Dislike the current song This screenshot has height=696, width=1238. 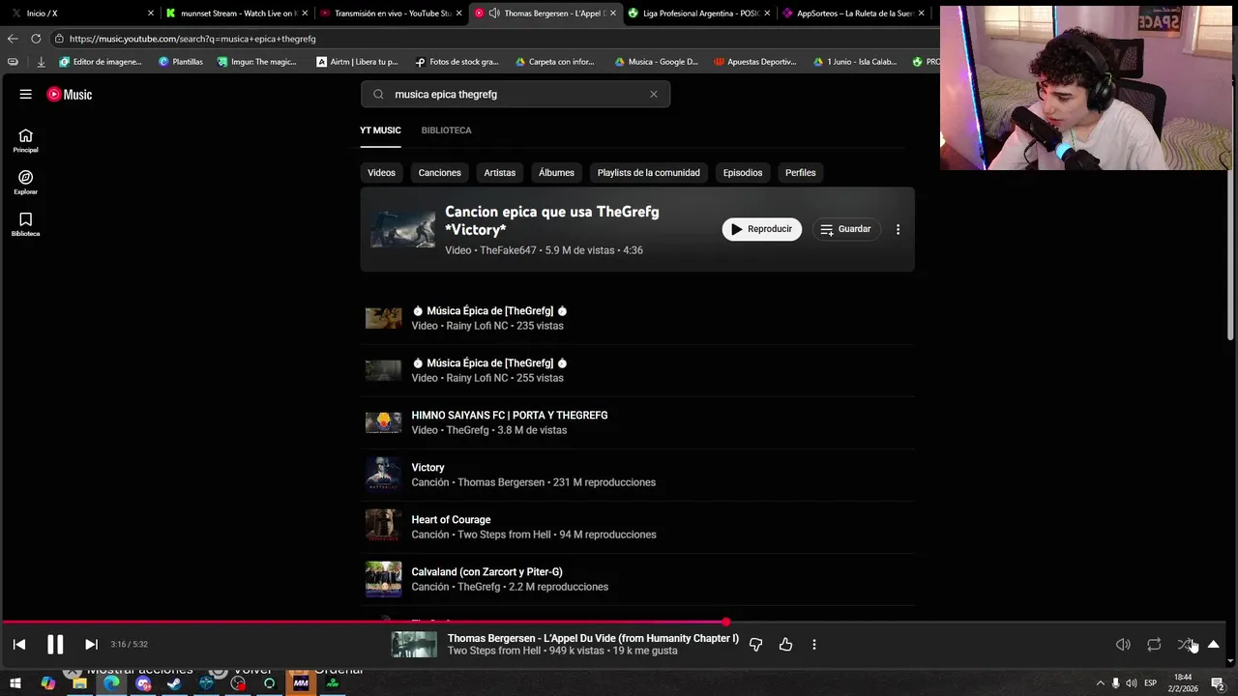(755, 644)
